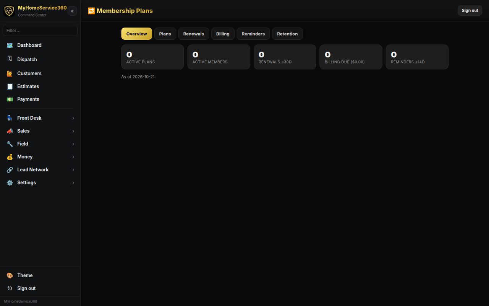Image resolution: width=489 pixels, height=306 pixels.
Task: Click the MyHomeService360 shield logo icon
Action: [9, 11]
